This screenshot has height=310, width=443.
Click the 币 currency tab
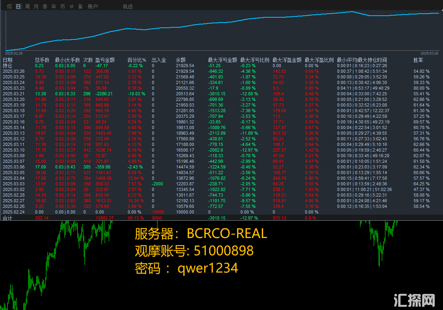coord(62,6)
